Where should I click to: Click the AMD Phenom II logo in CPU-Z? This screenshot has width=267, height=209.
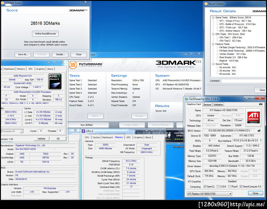click(55, 82)
